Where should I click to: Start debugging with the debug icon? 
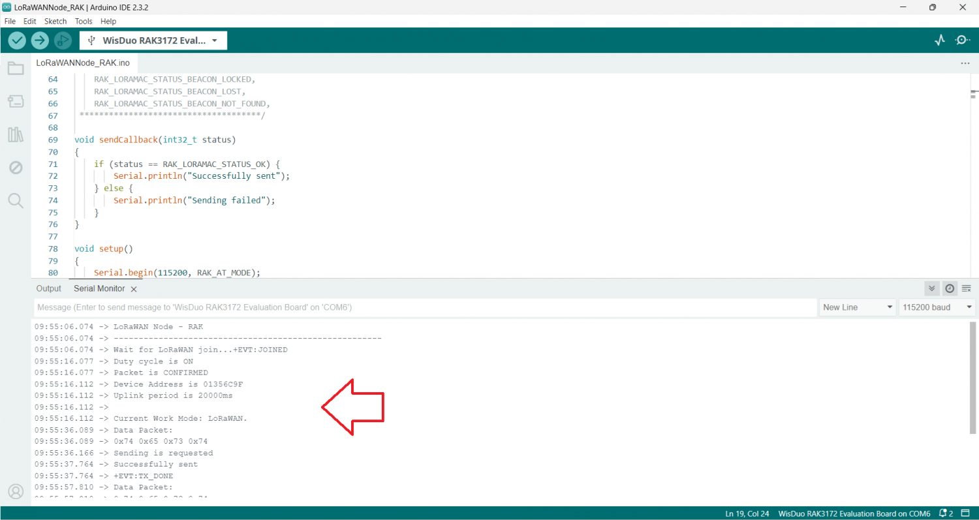[62, 40]
